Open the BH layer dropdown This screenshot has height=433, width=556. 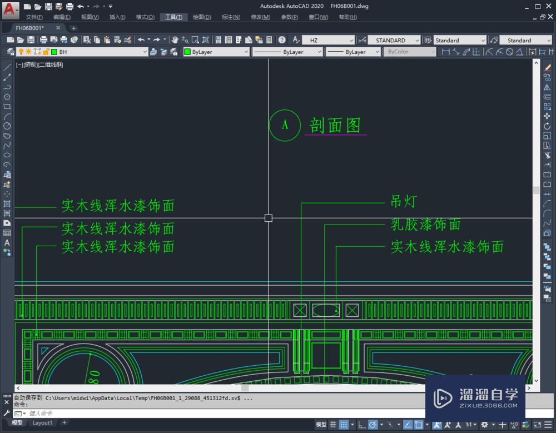(x=146, y=51)
